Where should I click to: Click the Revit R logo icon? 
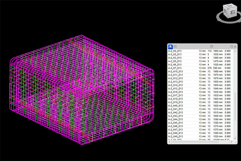(170, 46)
